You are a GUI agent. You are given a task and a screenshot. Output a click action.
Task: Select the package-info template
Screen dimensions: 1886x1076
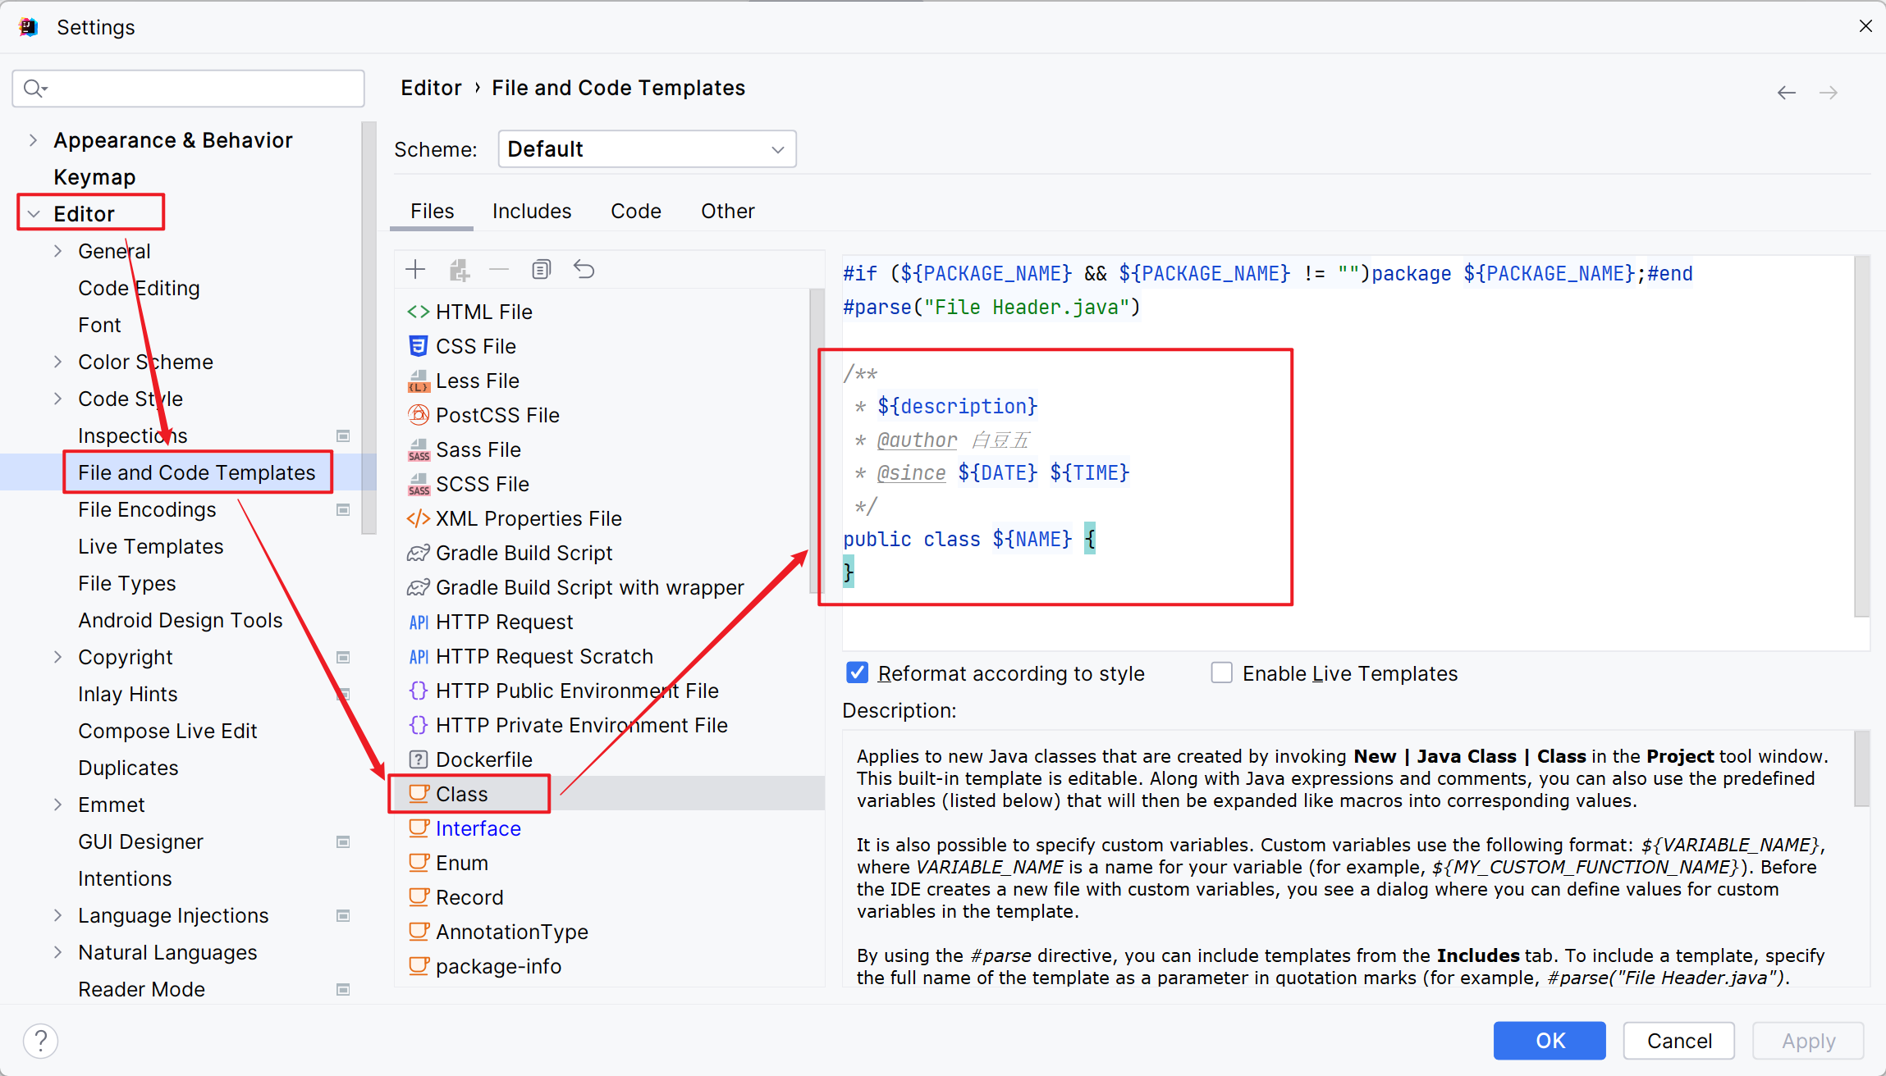499,966
